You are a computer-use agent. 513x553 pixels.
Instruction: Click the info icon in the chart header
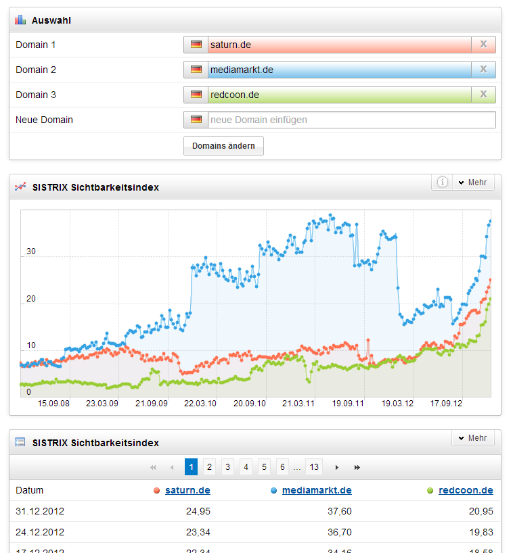pos(442,183)
